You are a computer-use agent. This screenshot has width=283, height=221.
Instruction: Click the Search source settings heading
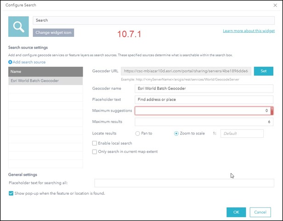point(28,47)
